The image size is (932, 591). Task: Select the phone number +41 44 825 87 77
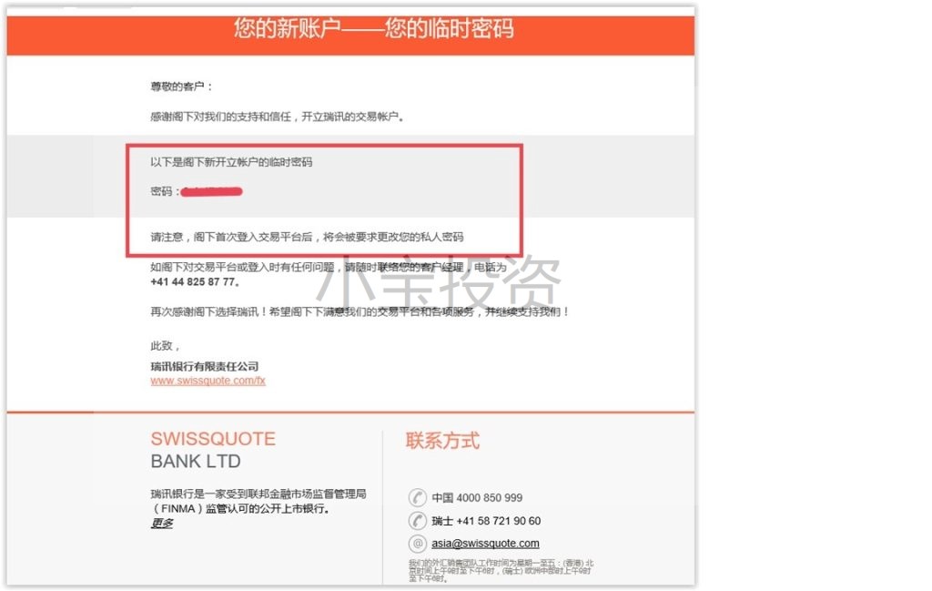pyautogui.click(x=195, y=281)
